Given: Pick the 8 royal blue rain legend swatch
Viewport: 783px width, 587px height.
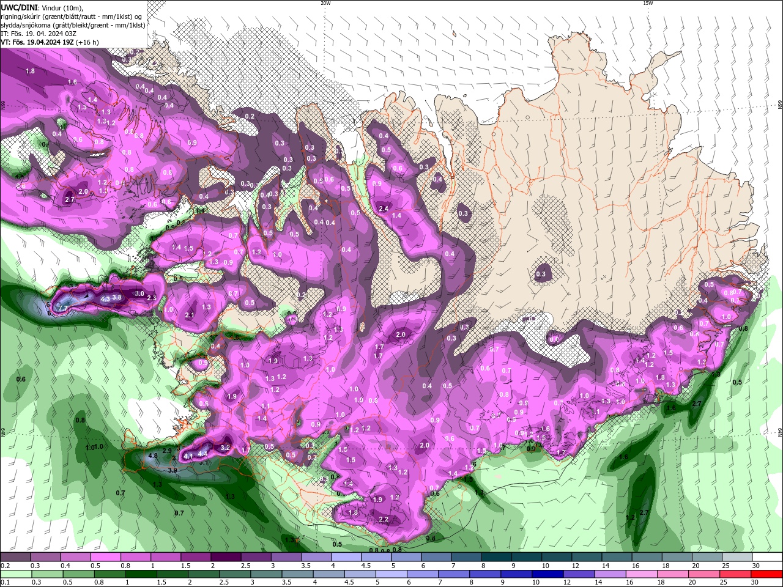Looking at the screenshot, I should tap(484, 574).
